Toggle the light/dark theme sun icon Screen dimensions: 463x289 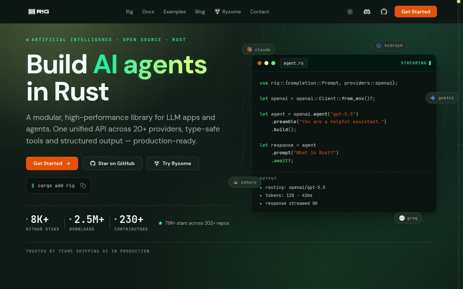[350, 12]
